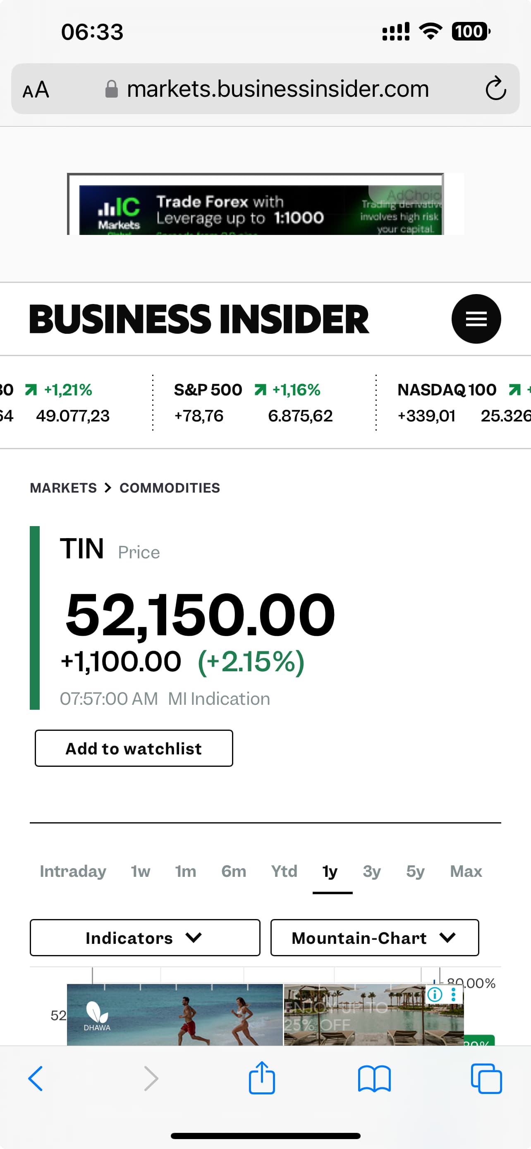Select the 6m chart range
This screenshot has height=1149, width=531.
point(234,871)
